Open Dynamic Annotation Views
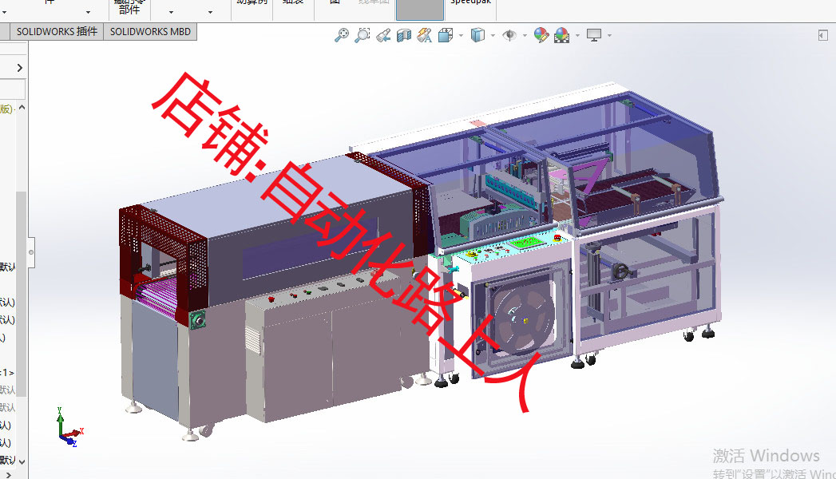 pos(425,35)
